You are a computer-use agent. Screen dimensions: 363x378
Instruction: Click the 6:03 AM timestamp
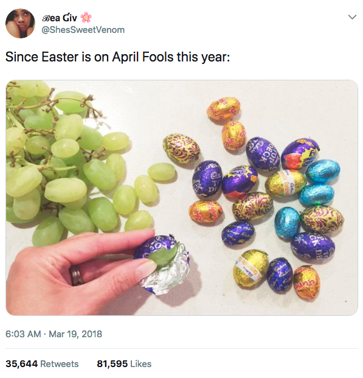(x=23, y=334)
